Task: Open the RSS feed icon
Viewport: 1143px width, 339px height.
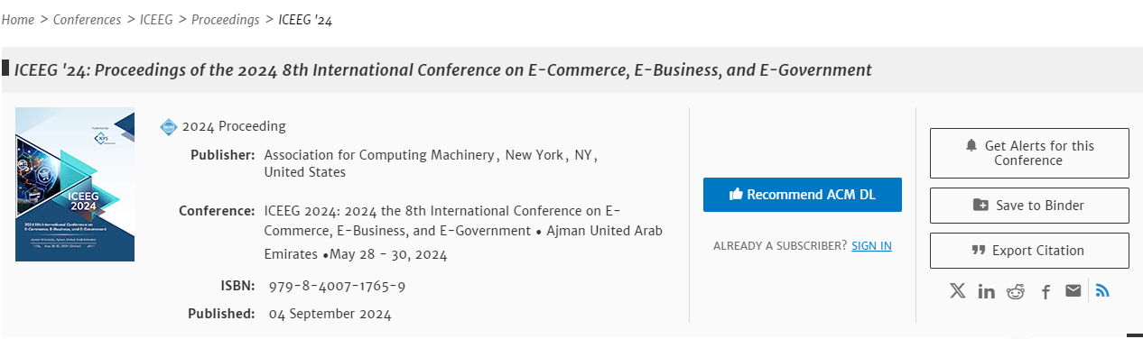Action: [x=1101, y=290]
